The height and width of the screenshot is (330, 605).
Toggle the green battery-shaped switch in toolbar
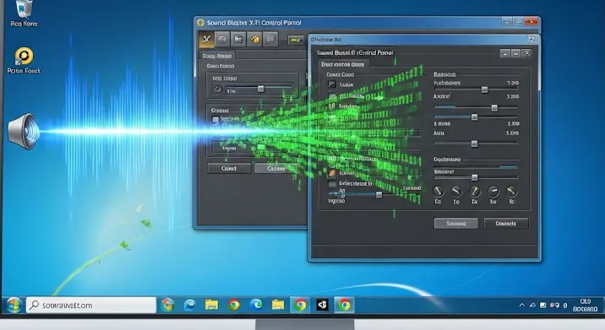pos(297,40)
